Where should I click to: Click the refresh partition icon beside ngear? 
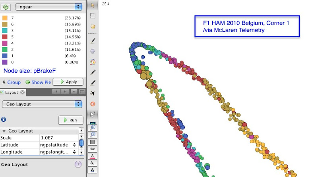[6, 7]
